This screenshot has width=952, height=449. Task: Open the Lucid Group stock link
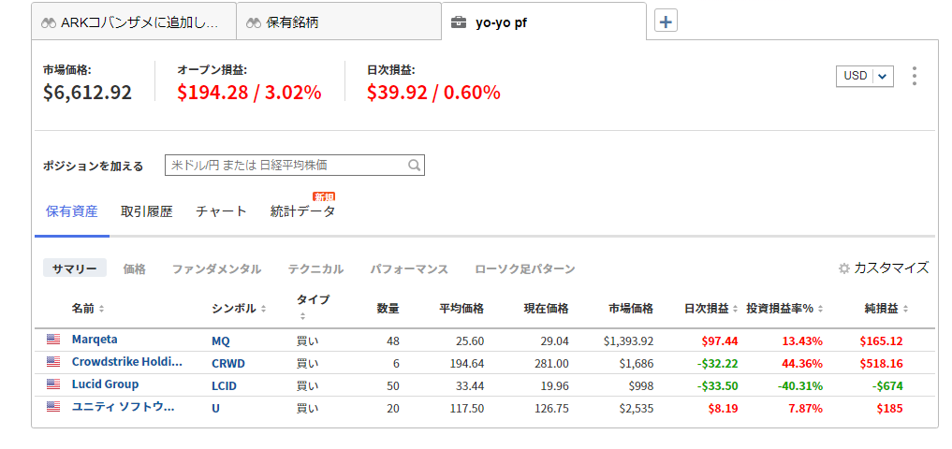[105, 384]
